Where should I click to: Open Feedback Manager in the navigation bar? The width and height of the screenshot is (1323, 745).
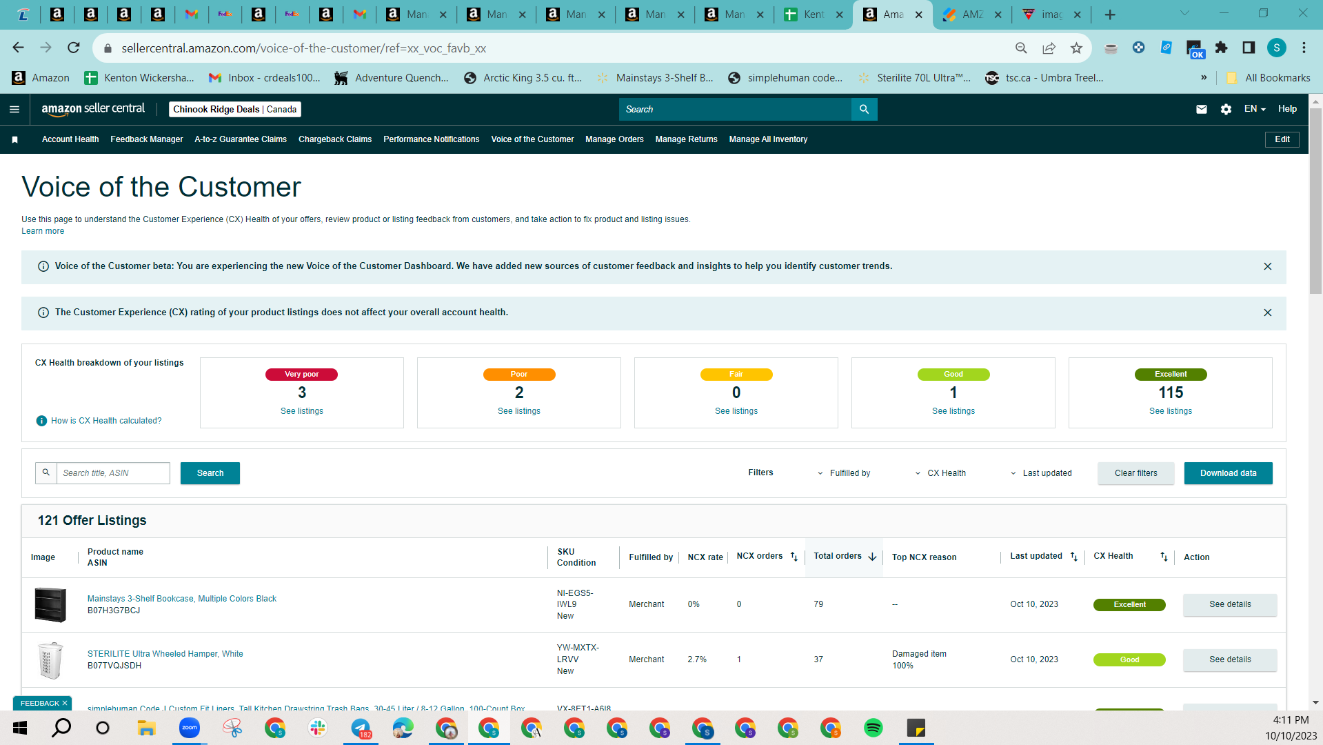pyautogui.click(x=147, y=139)
